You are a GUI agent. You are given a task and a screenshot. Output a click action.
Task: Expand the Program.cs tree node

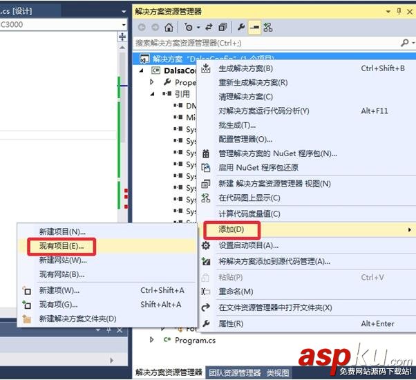[151, 340]
